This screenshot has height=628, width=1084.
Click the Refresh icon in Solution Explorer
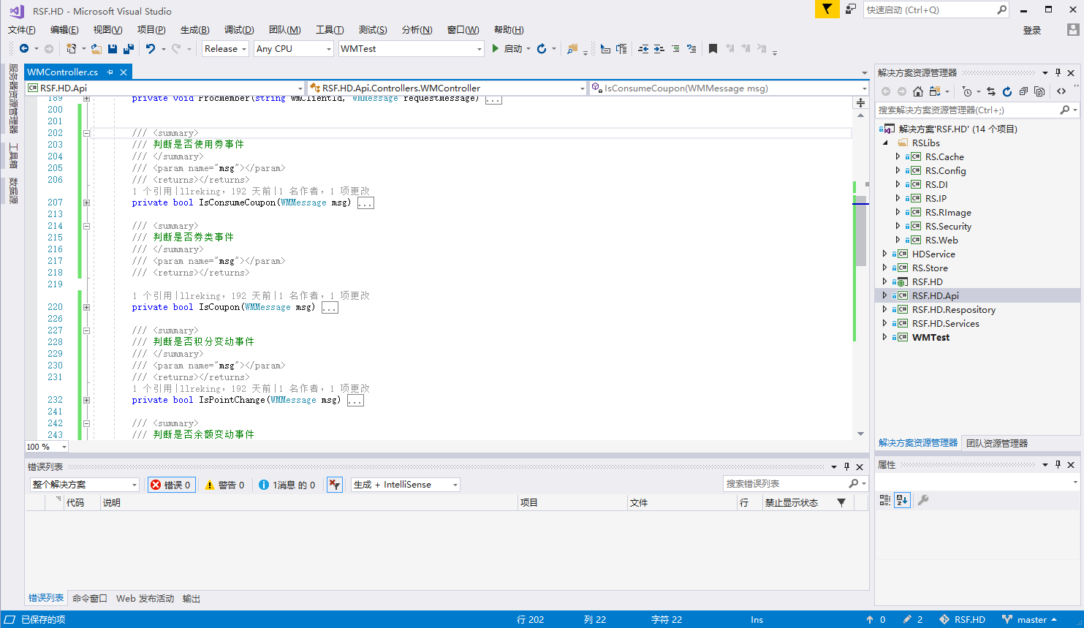pos(1007,91)
